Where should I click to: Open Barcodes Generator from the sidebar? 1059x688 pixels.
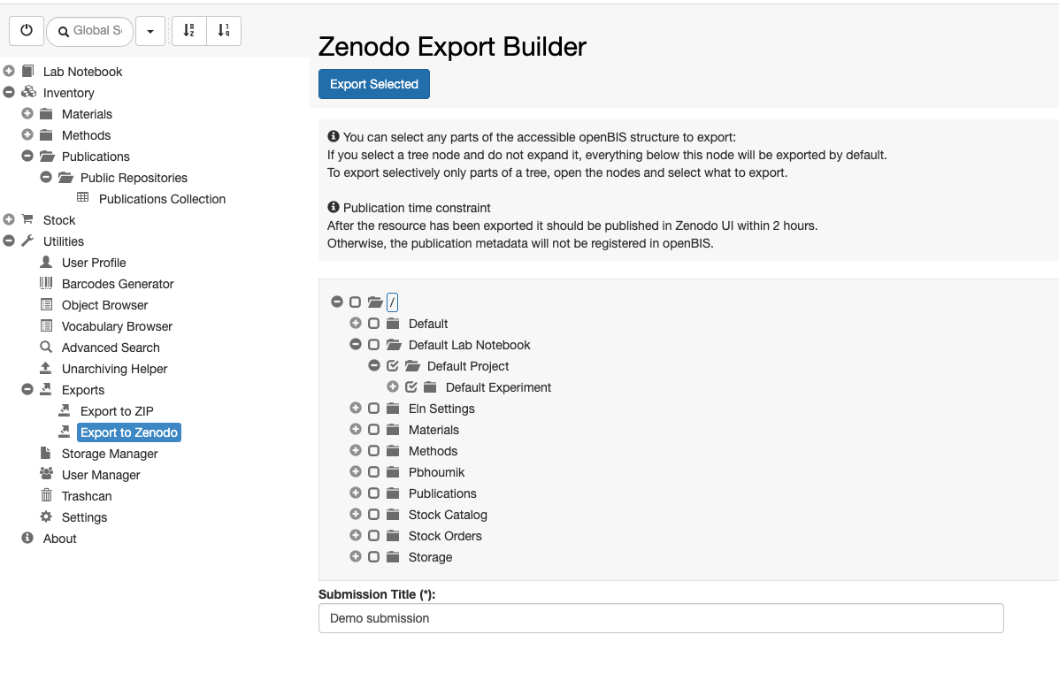118,284
